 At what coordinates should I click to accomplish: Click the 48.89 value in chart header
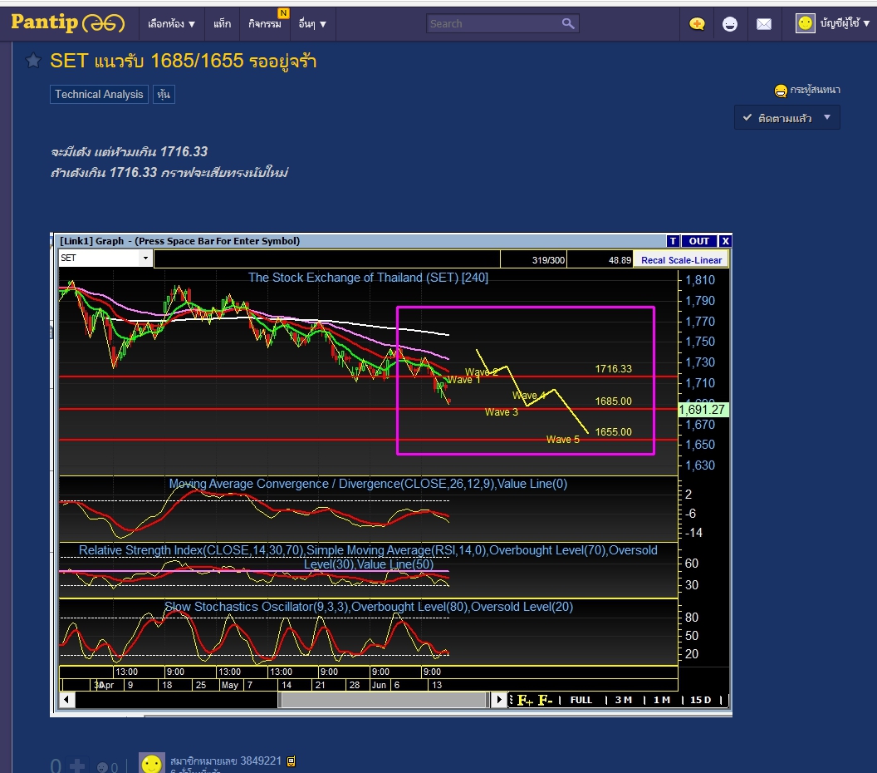click(x=620, y=260)
